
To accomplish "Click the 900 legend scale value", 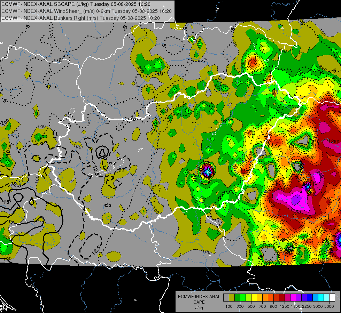I will point(273,306).
